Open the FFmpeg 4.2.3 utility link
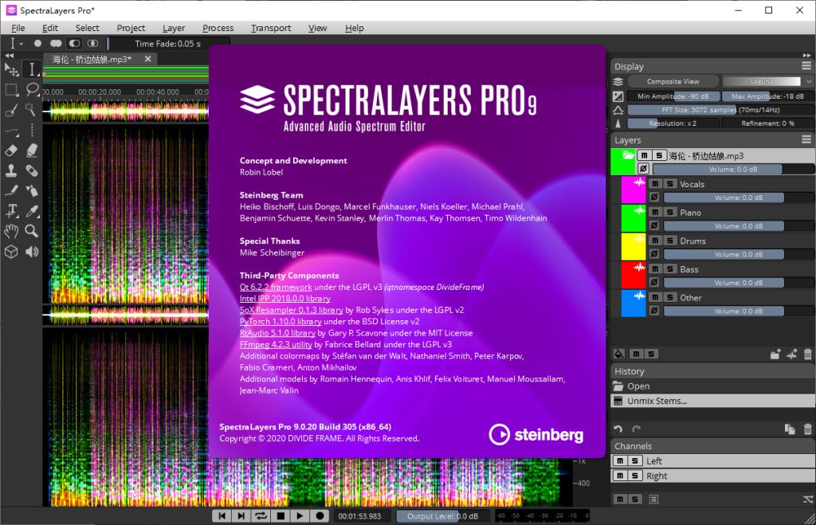The width and height of the screenshot is (816, 525). pos(276,344)
